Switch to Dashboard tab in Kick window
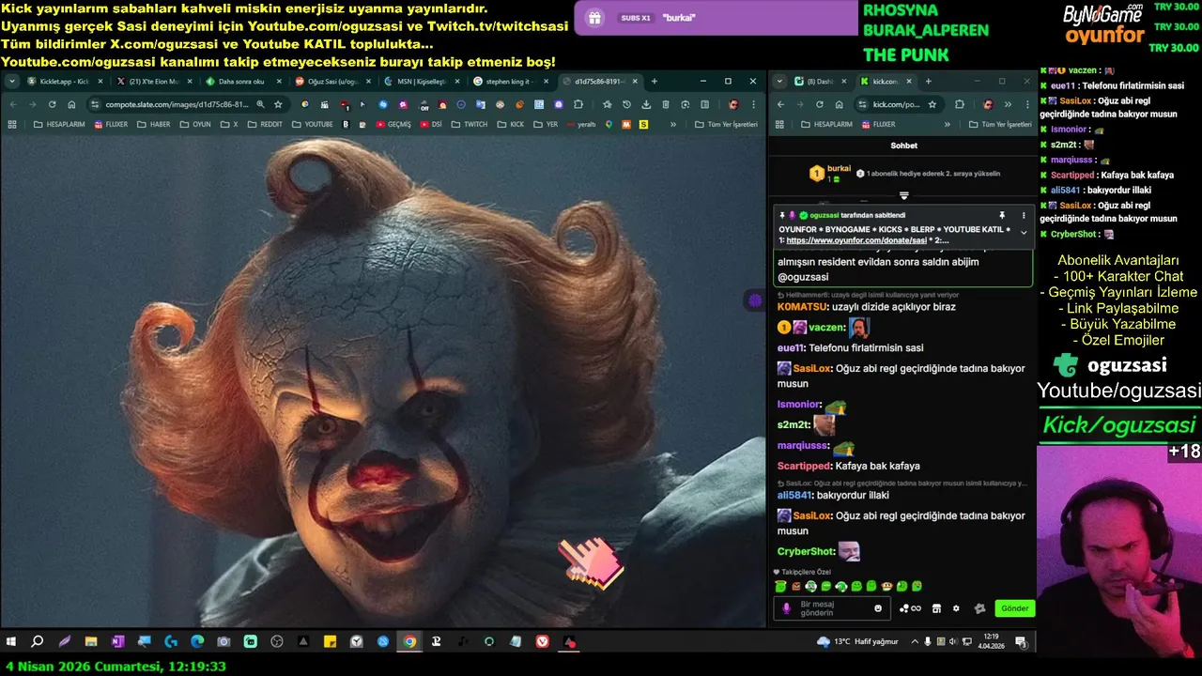The height and width of the screenshot is (676, 1202). tap(815, 82)
